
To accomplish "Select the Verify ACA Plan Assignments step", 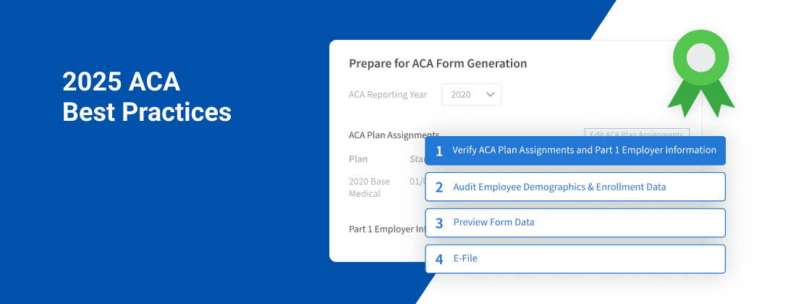I will [x=584, y=151].
